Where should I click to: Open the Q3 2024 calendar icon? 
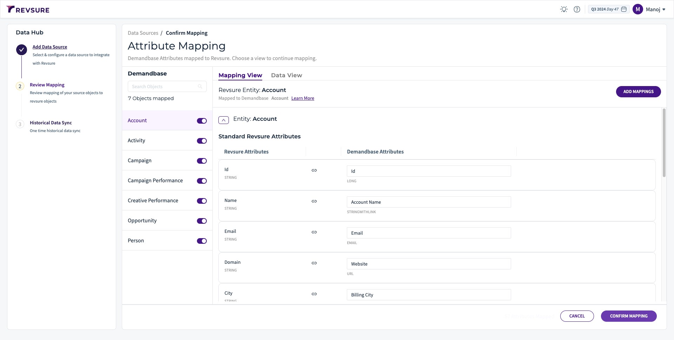coord(624,9)
